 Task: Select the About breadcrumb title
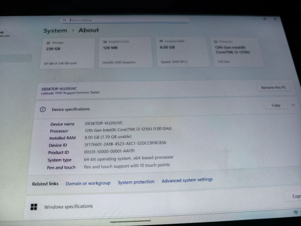89,30
